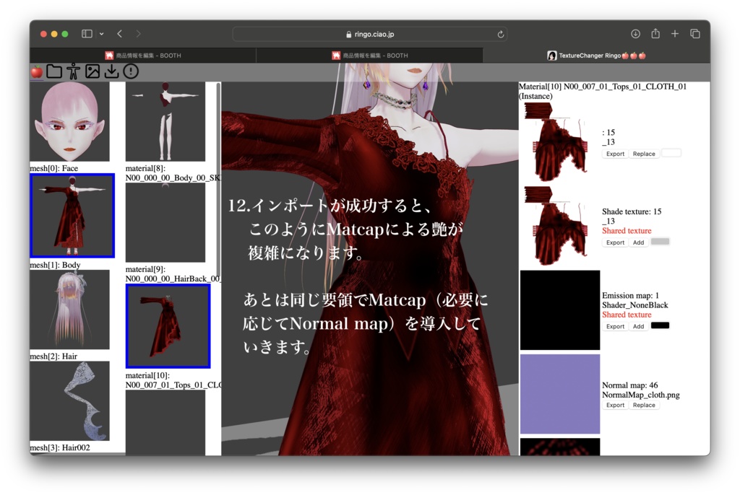Click Export under Normal map
This screenshot has width=740, height=495.
(x=615, y=405)
